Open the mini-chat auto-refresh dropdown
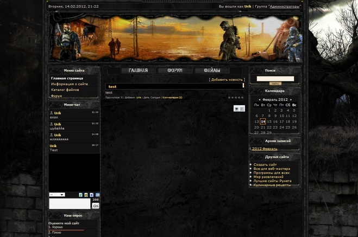This screenshot has height=237, width=358. click(57, 195)
